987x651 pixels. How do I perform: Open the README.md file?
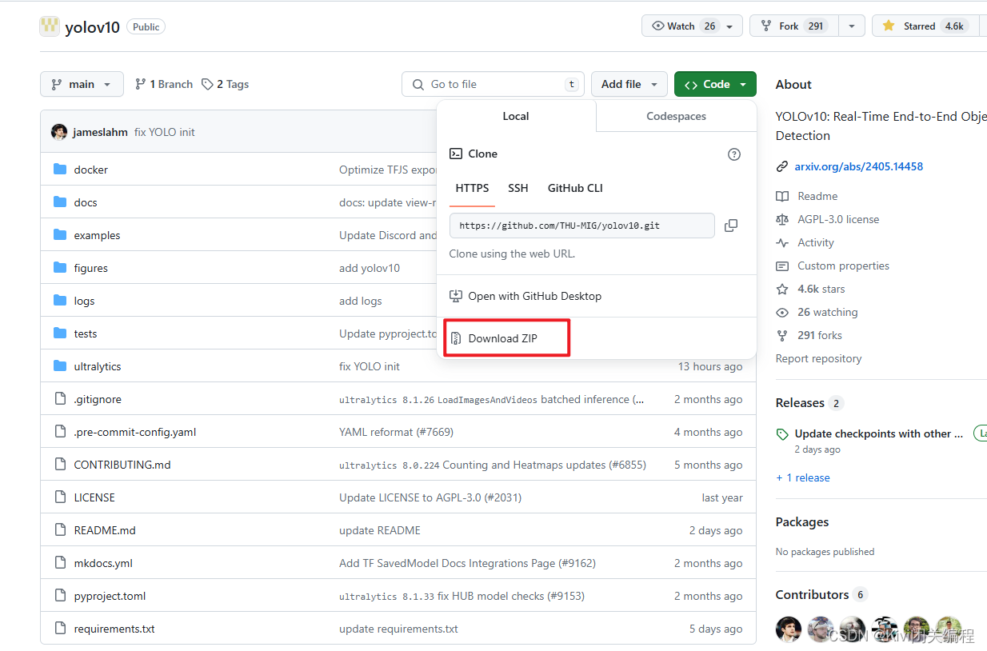point(105,530)
